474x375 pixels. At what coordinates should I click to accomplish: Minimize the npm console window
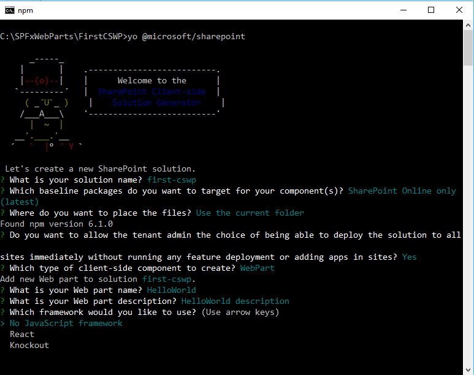click(402, 10)
